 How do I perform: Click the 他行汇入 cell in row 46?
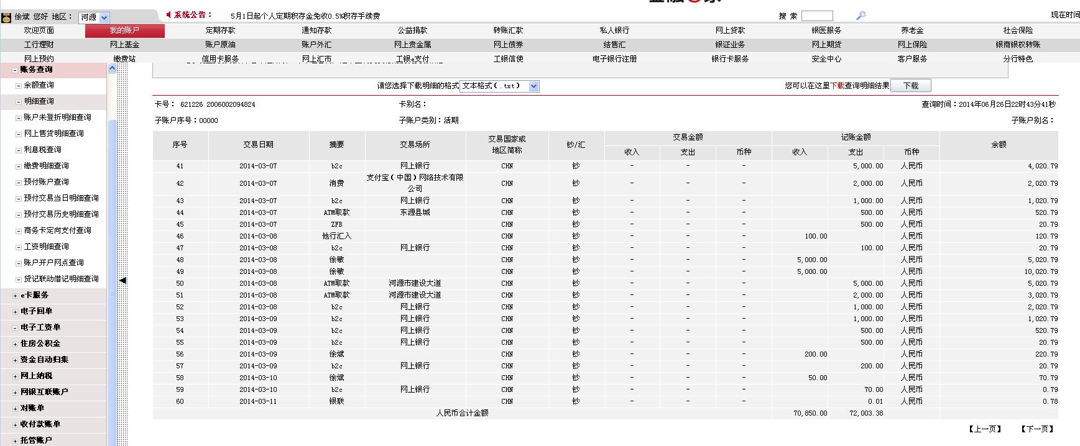click(x=337, y=236)
